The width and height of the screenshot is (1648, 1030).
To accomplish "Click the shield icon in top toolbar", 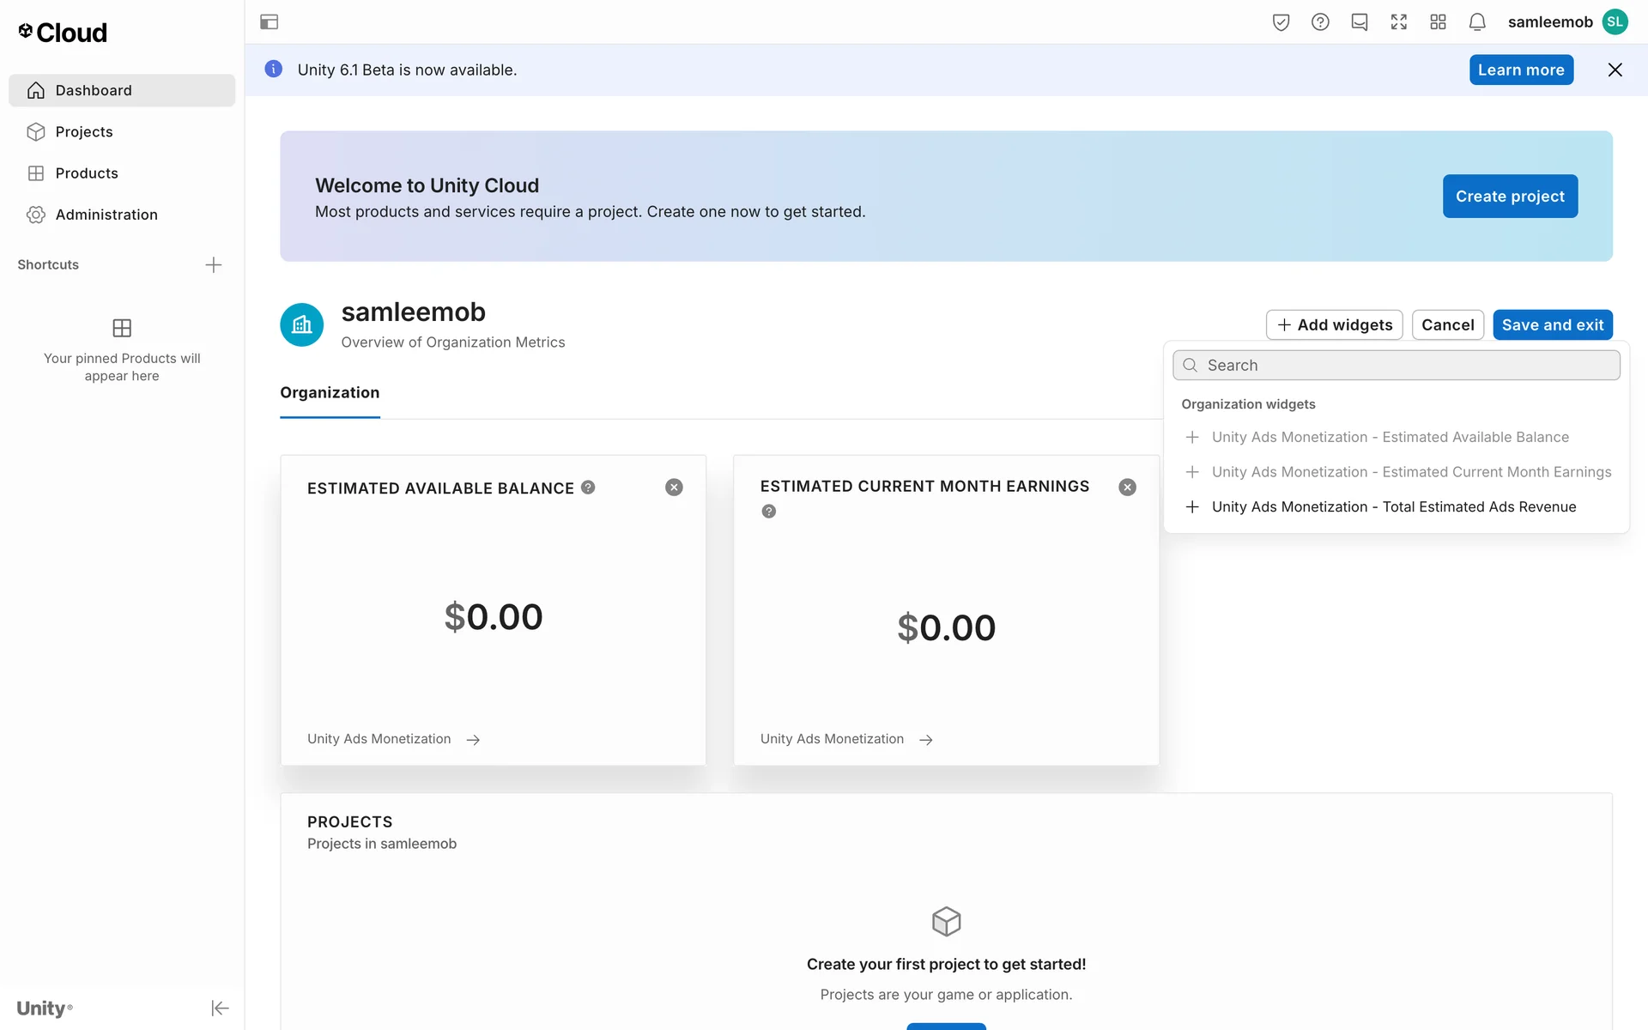I will point(1281,22).
